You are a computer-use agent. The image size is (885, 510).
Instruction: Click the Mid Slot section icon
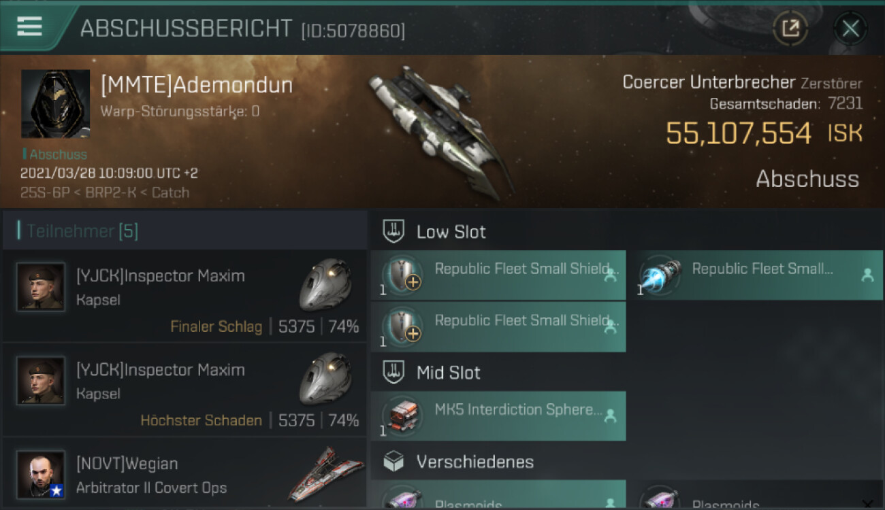(394, 372)
